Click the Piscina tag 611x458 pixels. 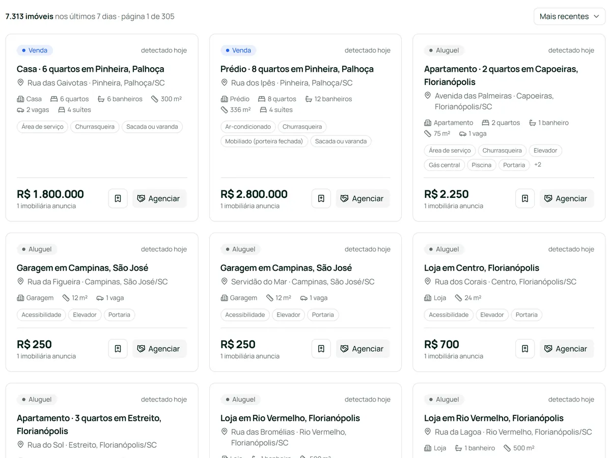(482, 165)
